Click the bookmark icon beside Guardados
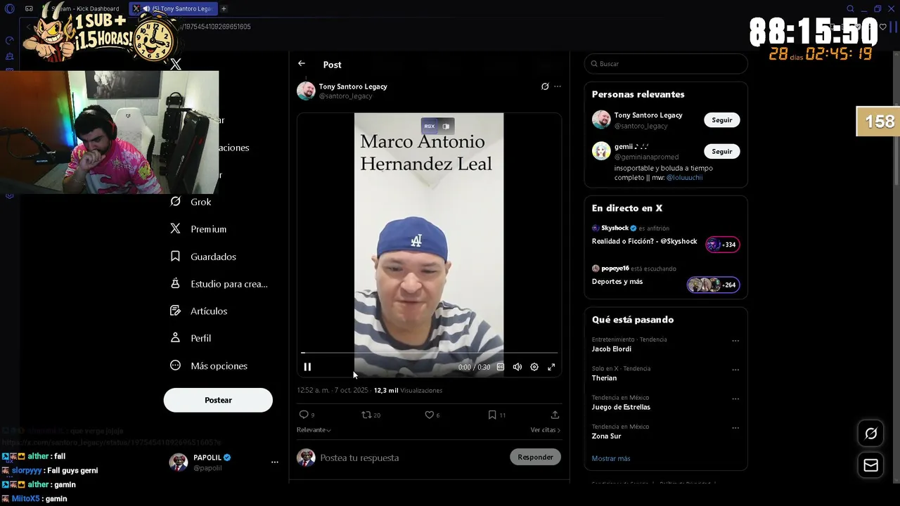The height and width of the screenshot is (506, 900). pyautogui.click(x=176, y=257)
